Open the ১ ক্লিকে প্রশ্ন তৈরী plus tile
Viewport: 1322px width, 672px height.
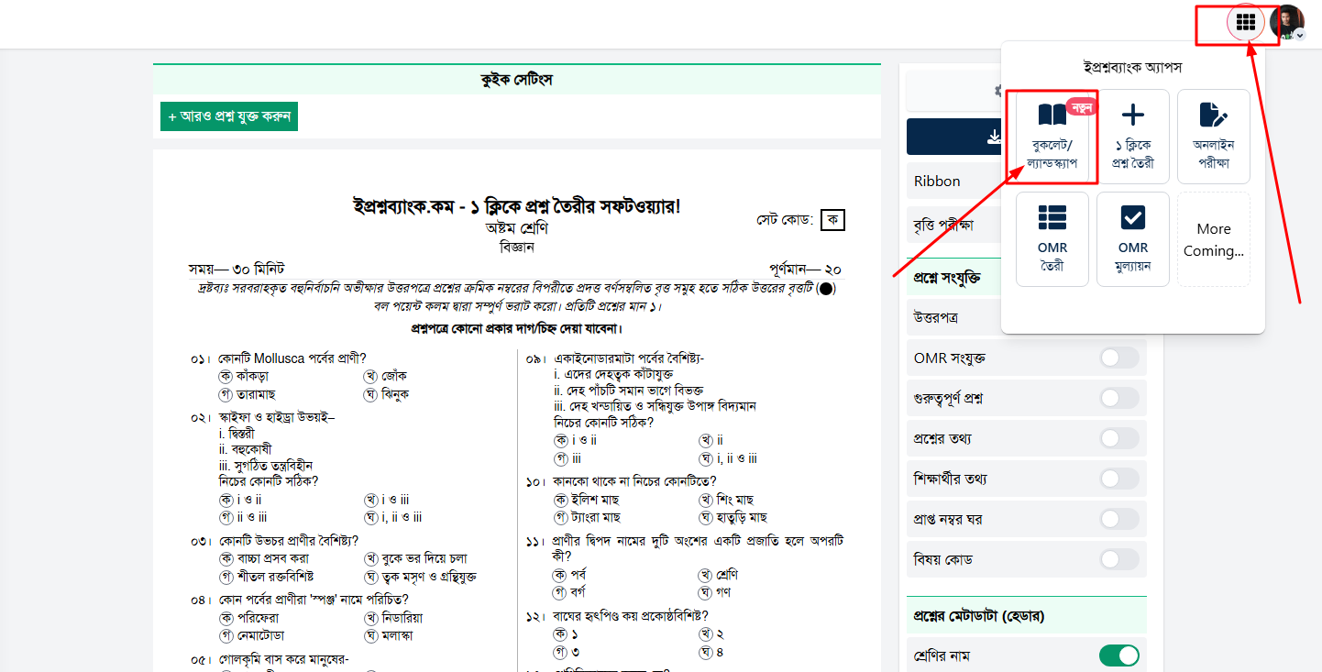pyautogui.click(x=1133, y=136)
